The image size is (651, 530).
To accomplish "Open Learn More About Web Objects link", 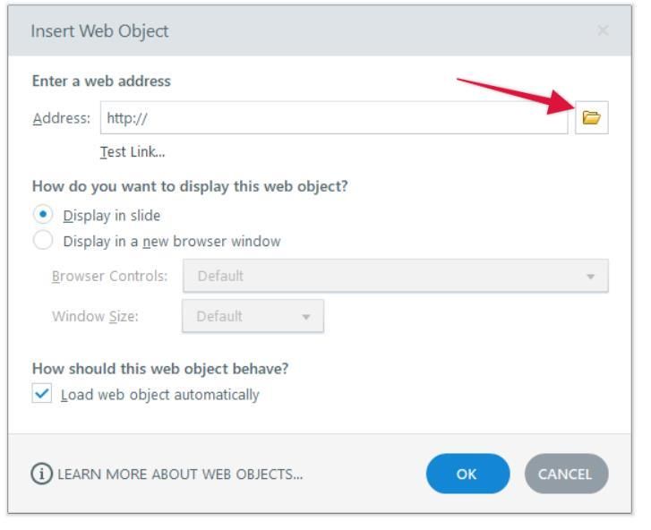I will point(180,474).
